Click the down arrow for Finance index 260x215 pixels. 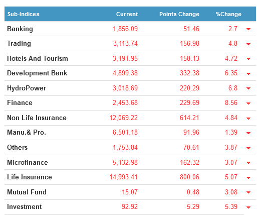248,103
